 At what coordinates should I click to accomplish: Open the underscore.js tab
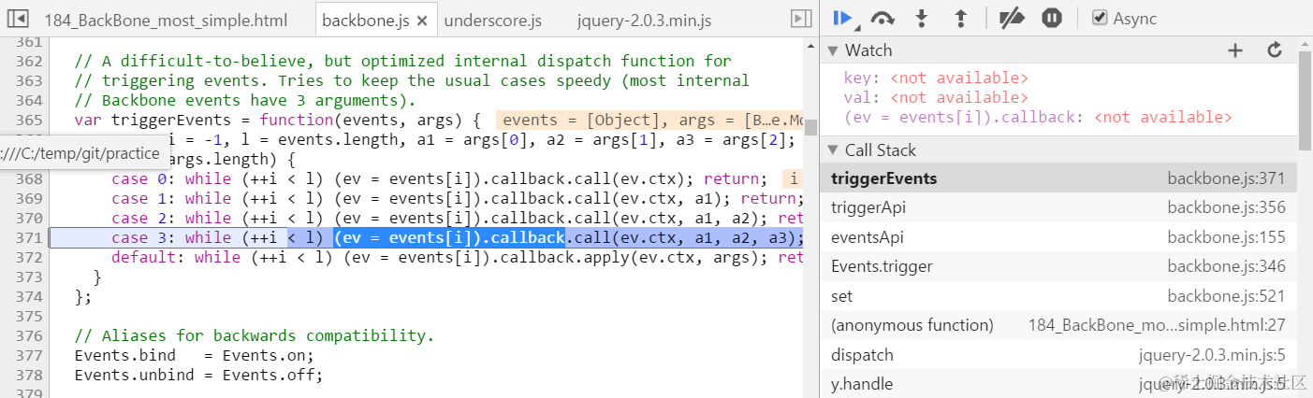point(493,20)
